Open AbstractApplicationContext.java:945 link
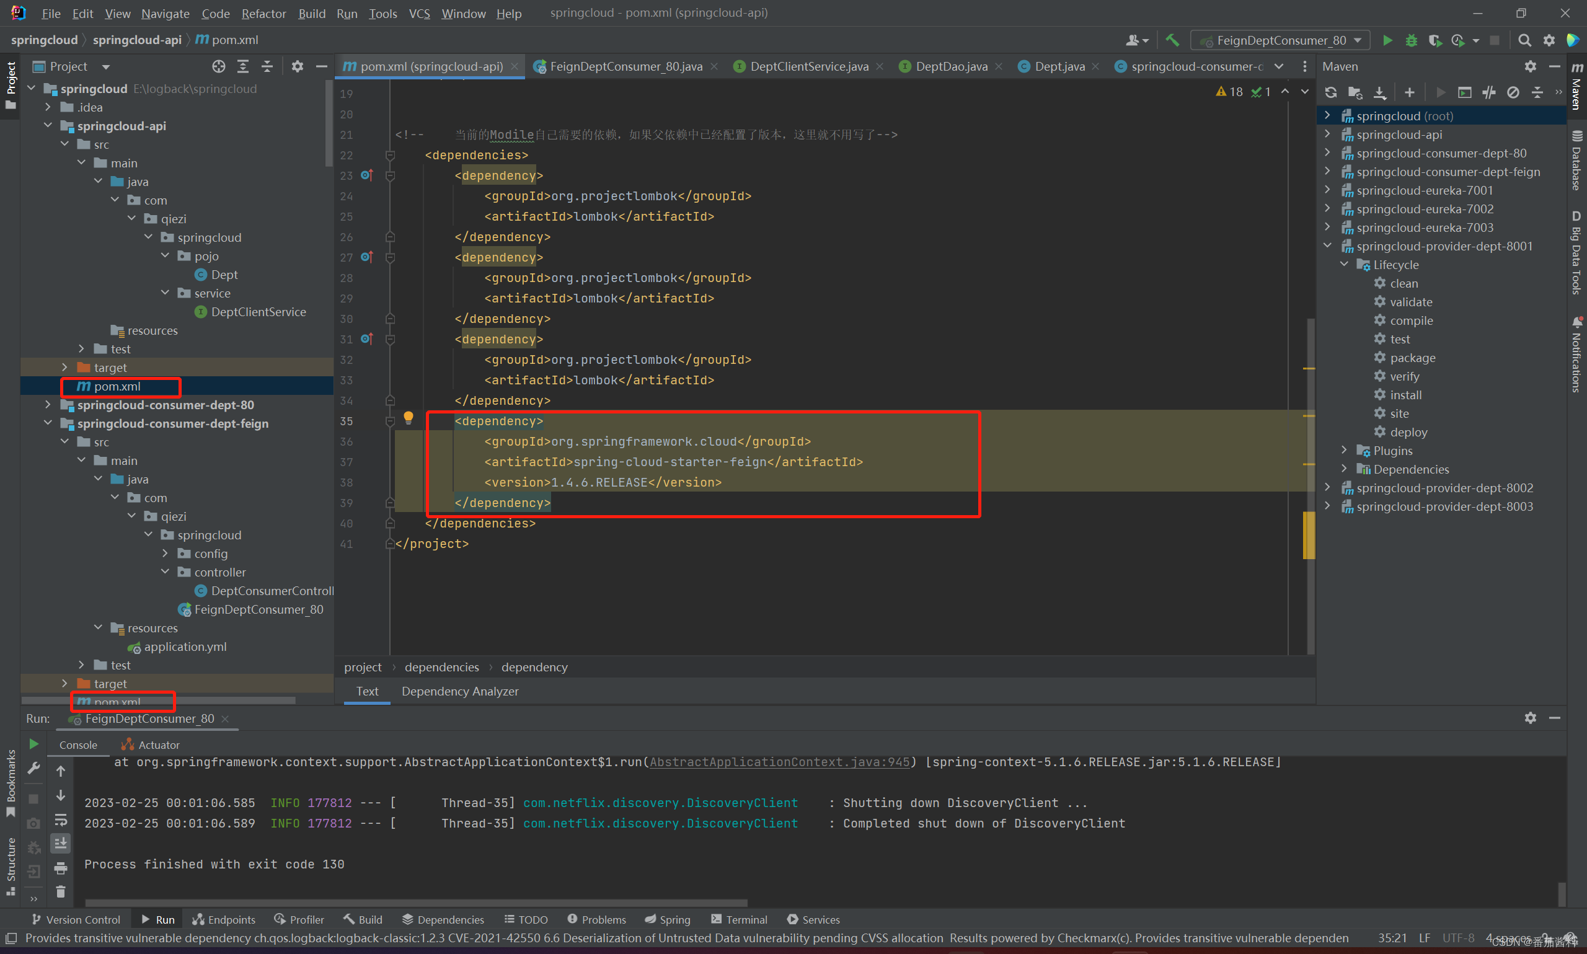 pyautogui.click(x=779, y=762)
